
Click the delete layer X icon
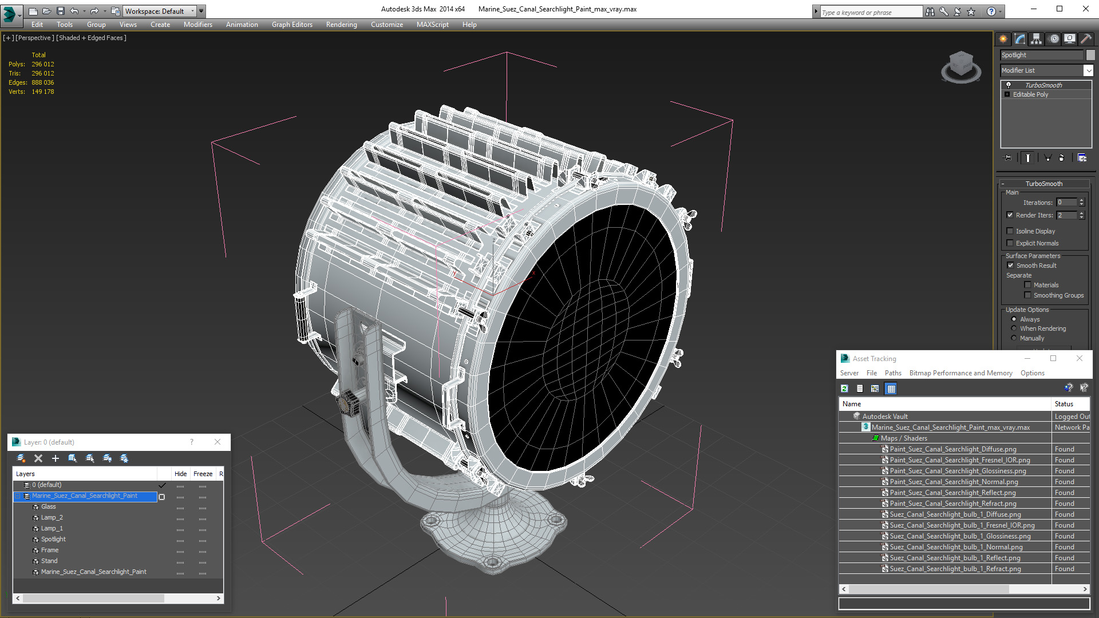pos(38,458)
